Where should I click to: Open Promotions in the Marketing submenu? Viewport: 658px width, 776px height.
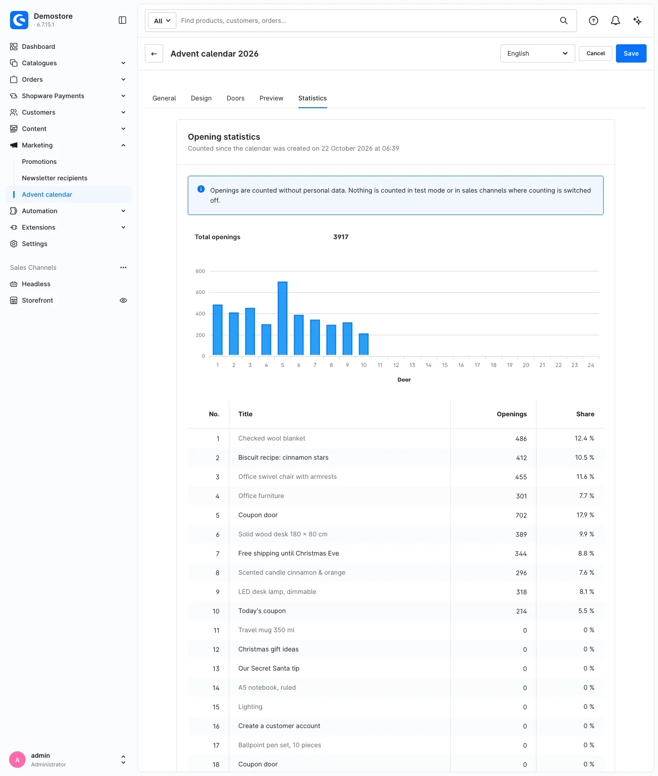(x=39, y=162)
